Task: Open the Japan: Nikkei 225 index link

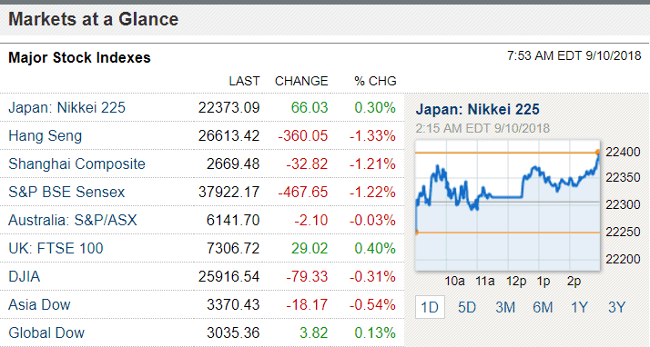Action: click(x=66, y=107)
